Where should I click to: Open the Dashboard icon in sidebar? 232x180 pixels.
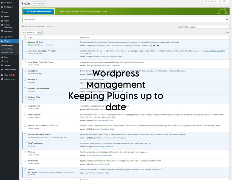(2, 7)
